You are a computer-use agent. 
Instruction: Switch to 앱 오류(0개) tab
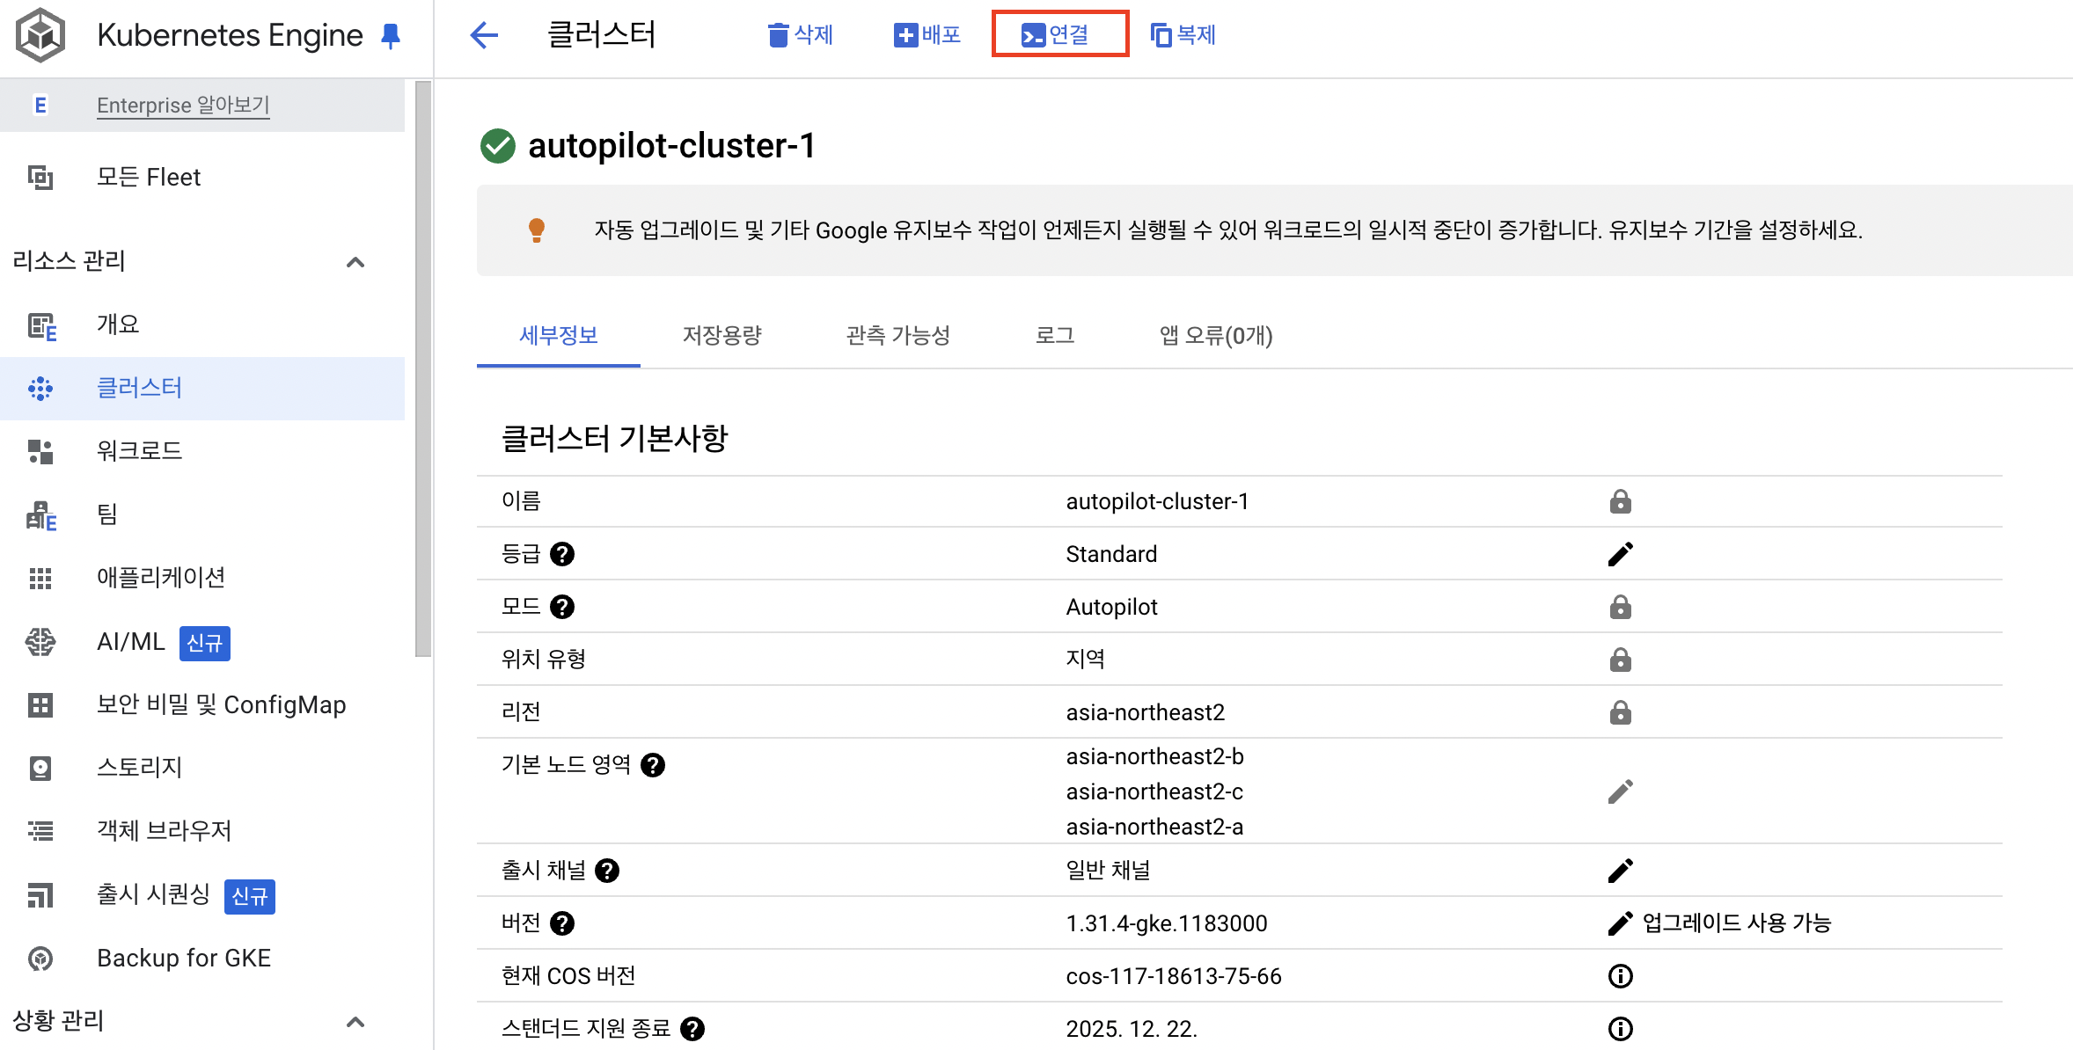(1216, 335)
